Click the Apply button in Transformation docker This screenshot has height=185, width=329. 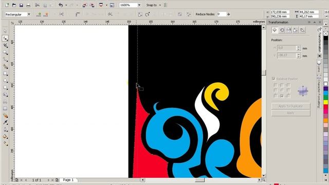pos(290,113)
